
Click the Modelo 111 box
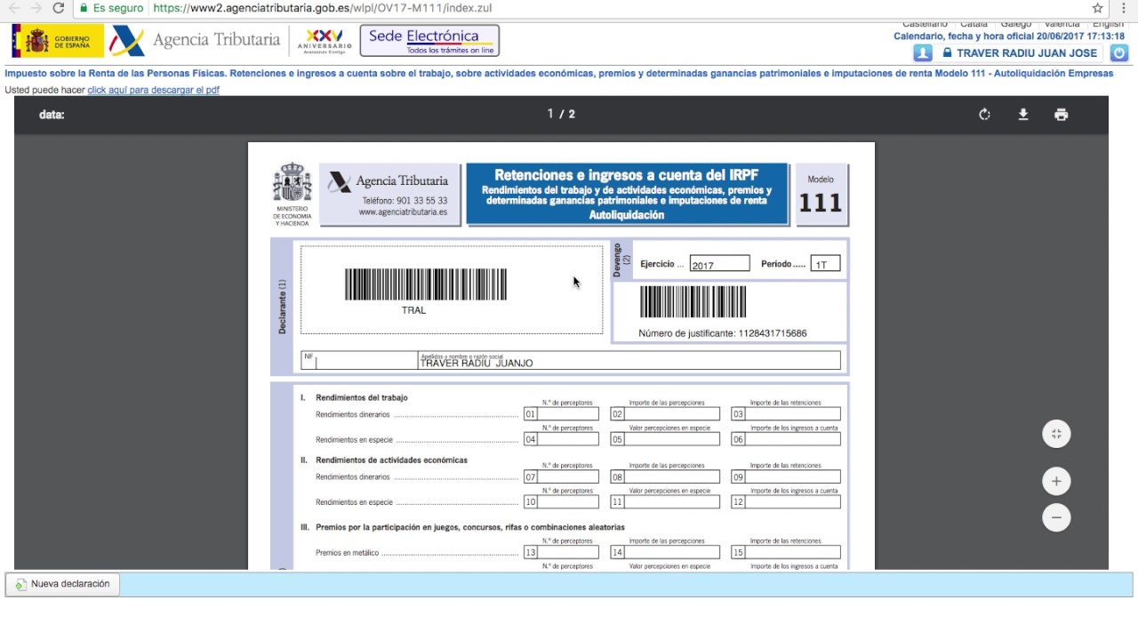(x=821, y=194)
